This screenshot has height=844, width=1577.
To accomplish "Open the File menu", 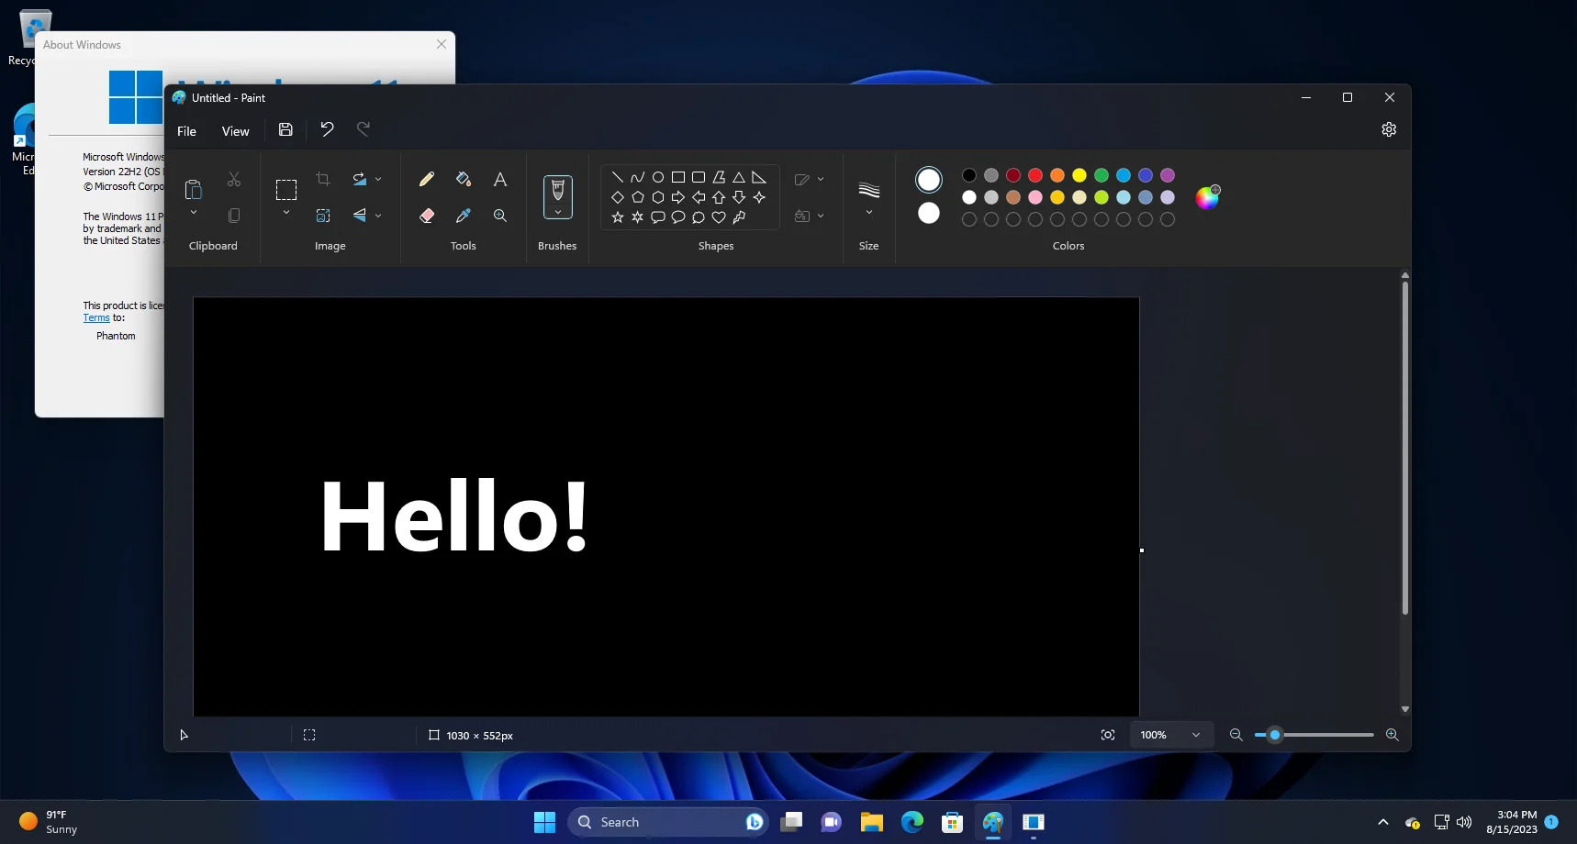I will pyautogui.click(x=186, y=131).
